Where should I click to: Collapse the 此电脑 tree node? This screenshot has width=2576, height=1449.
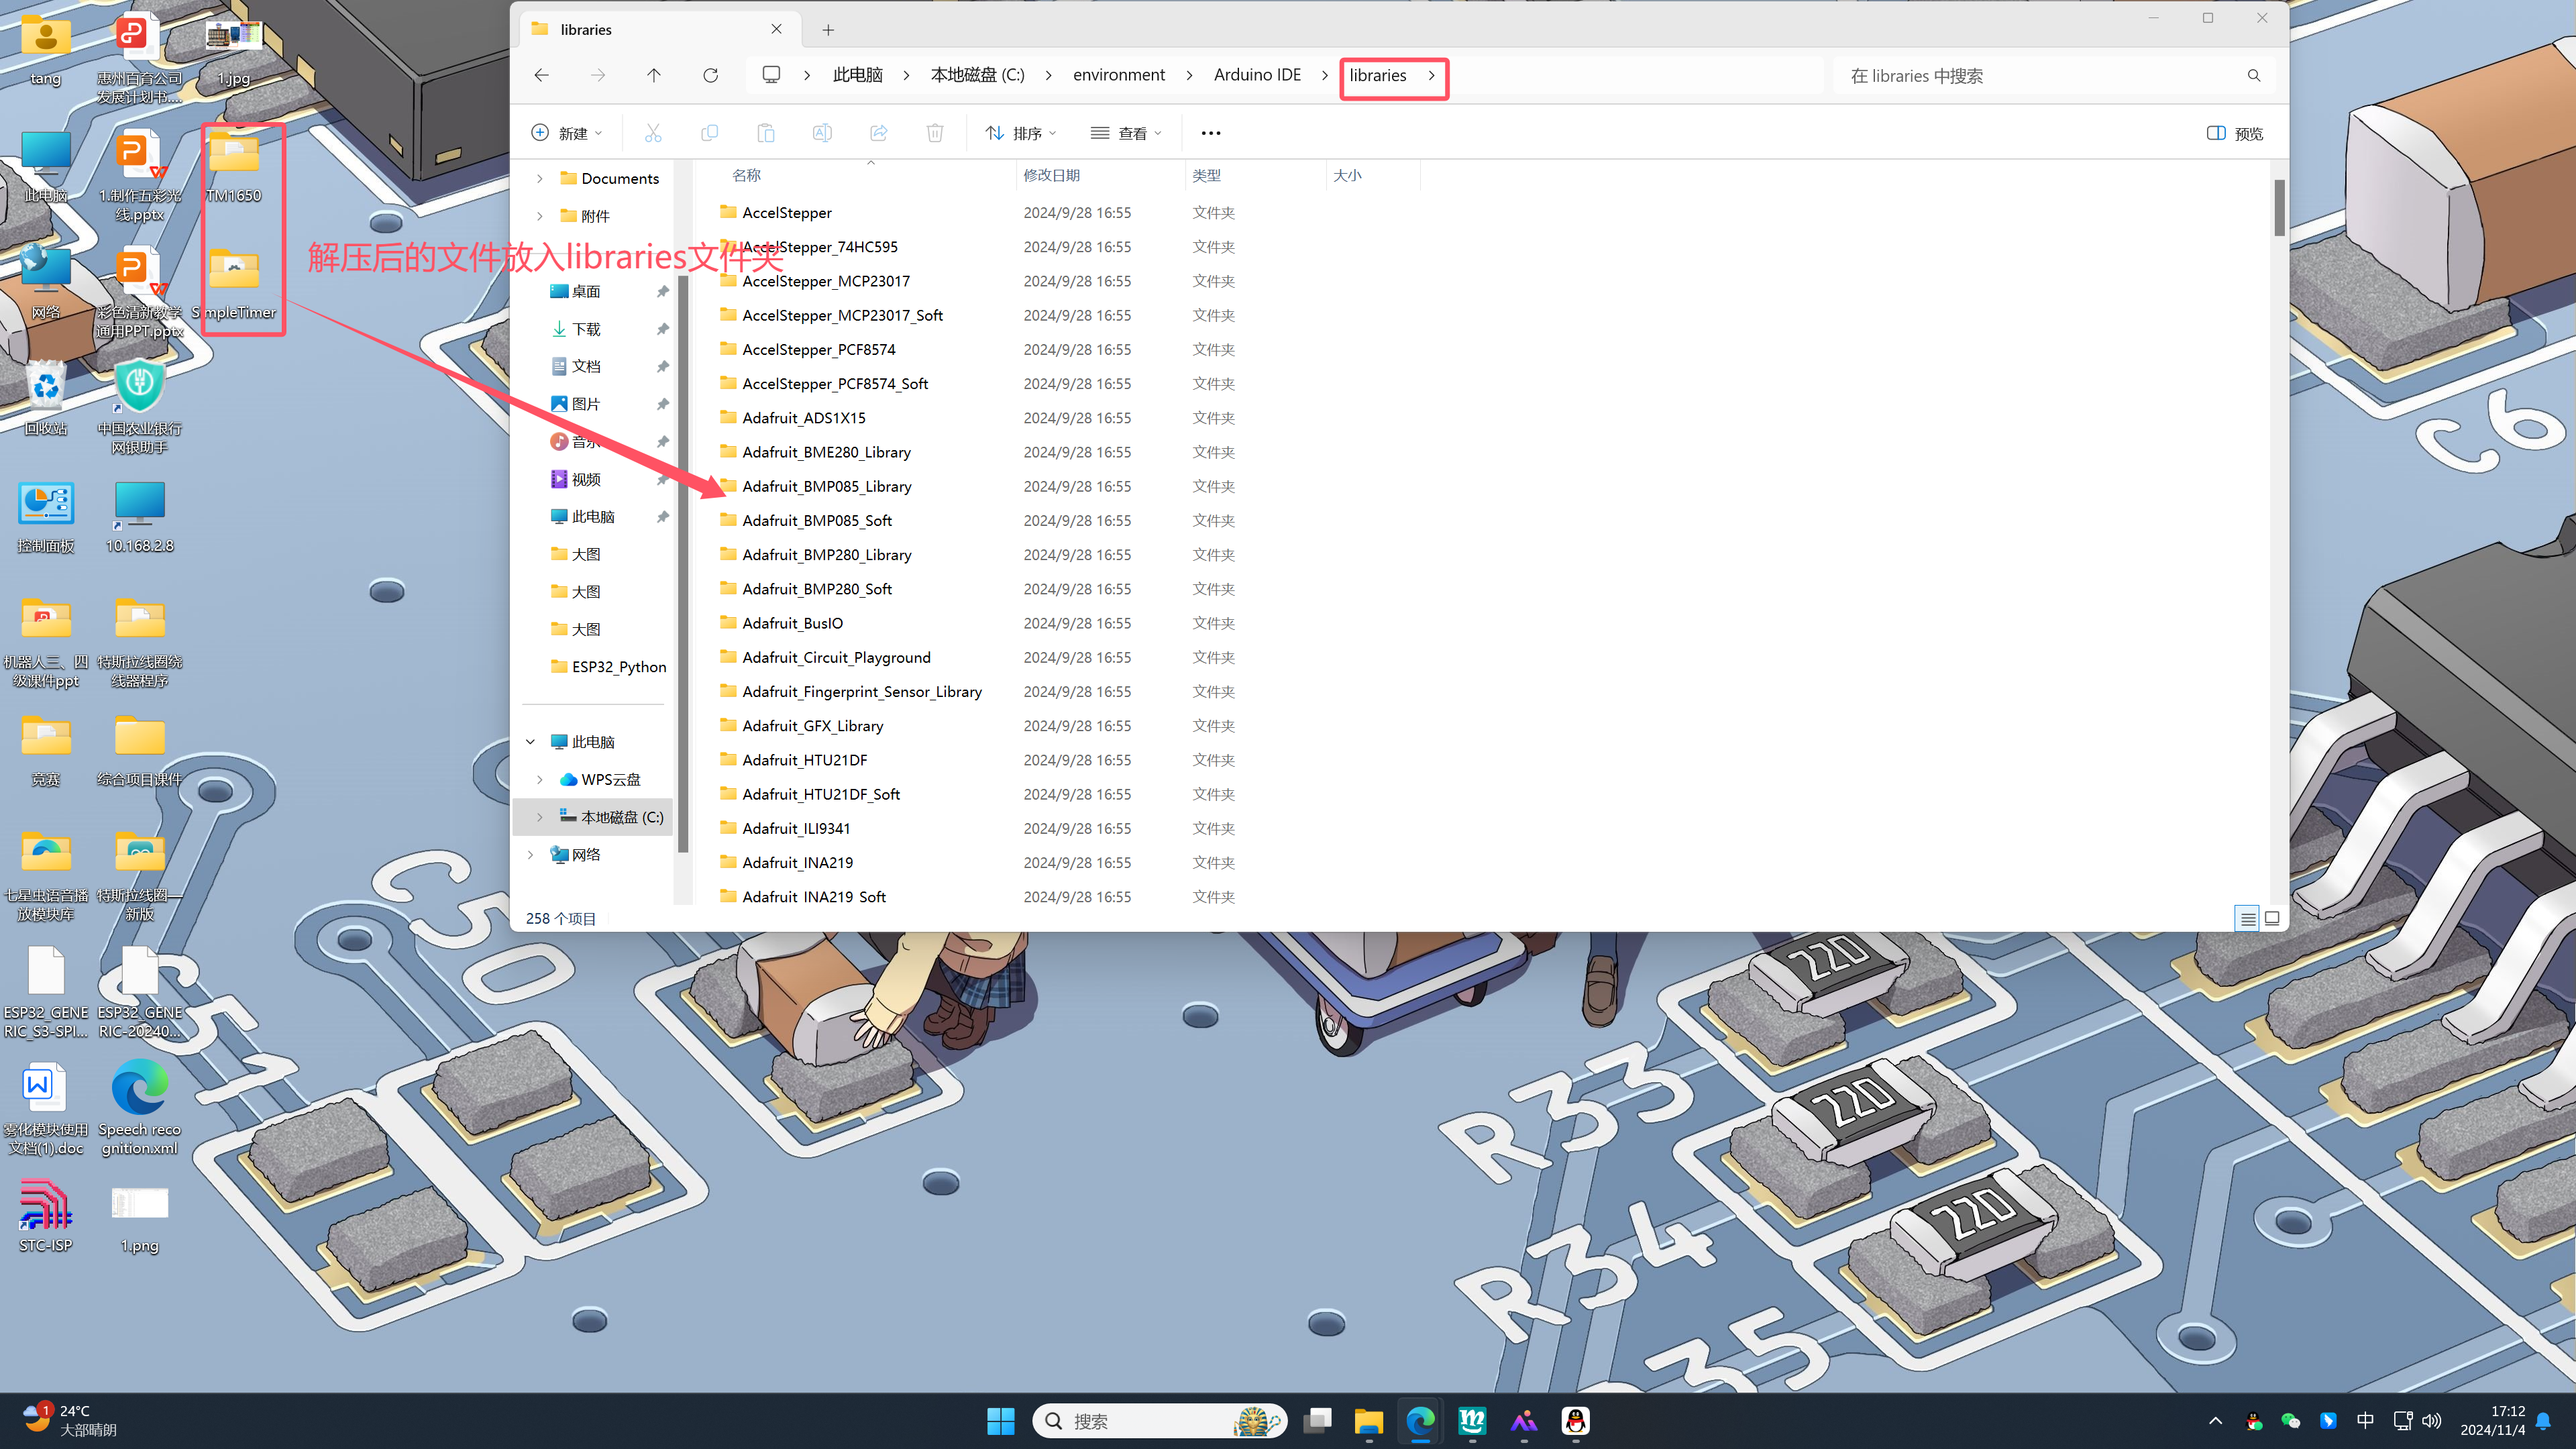[x=531, y=742]
